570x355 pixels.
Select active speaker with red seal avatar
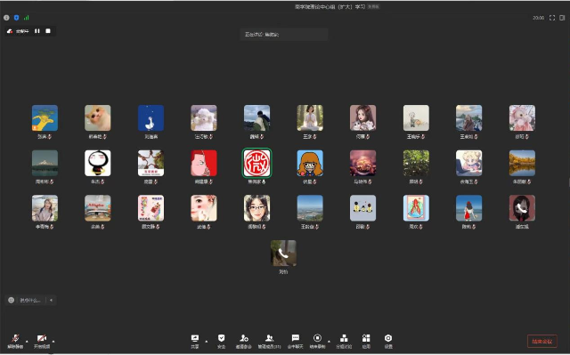pos(257,163)
